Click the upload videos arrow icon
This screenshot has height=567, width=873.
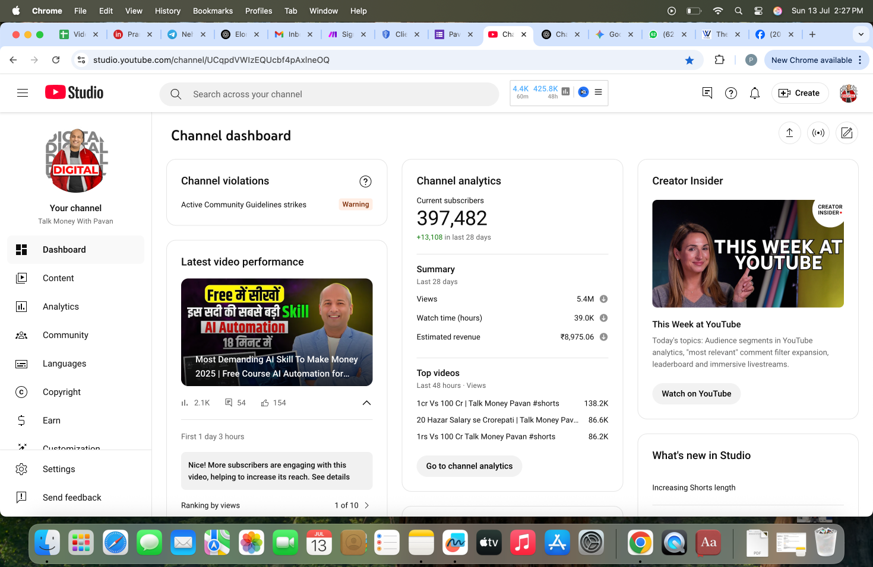tap(789, 133)
